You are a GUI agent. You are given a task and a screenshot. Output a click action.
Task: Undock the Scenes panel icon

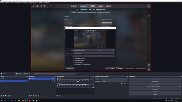click(27, 76)
